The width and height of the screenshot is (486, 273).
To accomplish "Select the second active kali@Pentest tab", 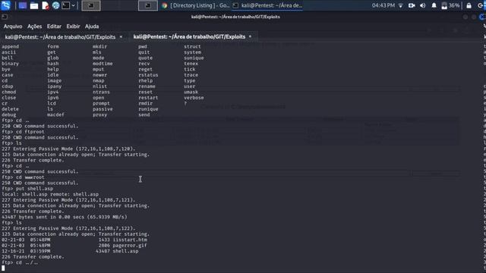I will 189,37.
